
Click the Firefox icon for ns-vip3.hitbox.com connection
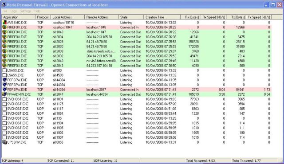pos(4,61)
